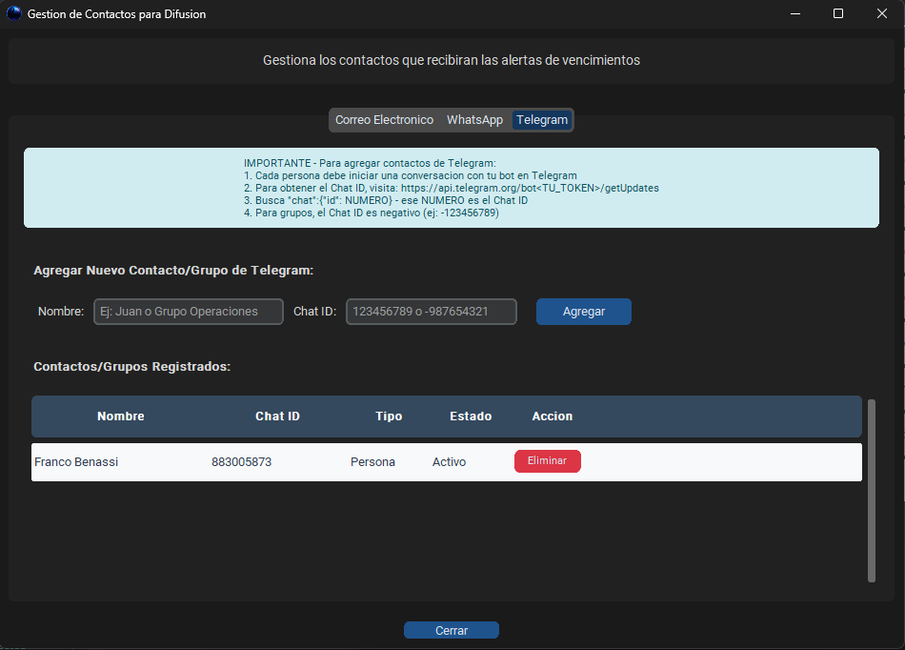Click the IMPORTANTE notice heading line

coord(370,163)
